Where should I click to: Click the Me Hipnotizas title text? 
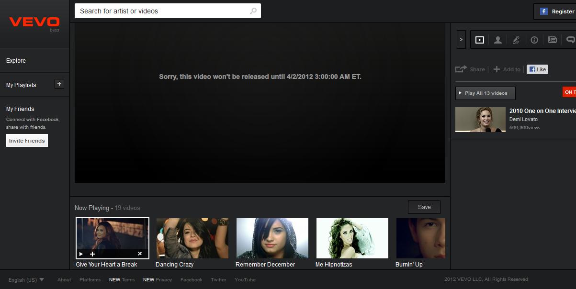(334, 265)
